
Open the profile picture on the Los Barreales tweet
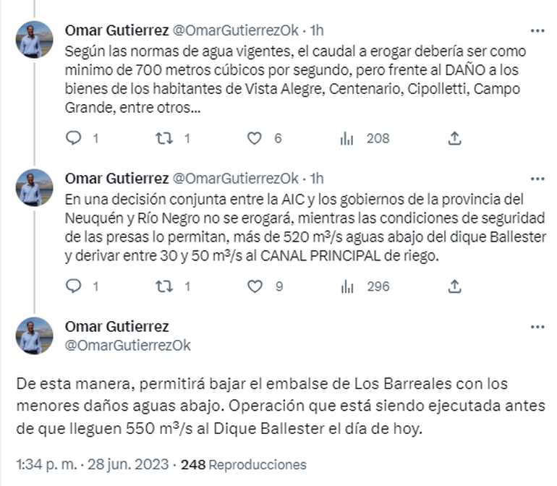point(35,336)
